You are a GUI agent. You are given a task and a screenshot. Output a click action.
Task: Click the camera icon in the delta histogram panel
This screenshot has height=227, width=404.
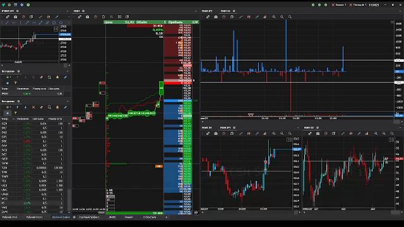pyautogui.click(x=216, y=17)
